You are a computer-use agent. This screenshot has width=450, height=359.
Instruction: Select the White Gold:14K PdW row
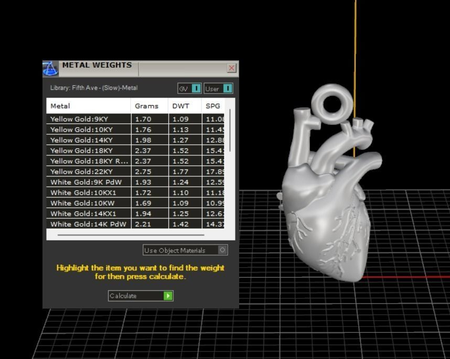coord(135,224)
